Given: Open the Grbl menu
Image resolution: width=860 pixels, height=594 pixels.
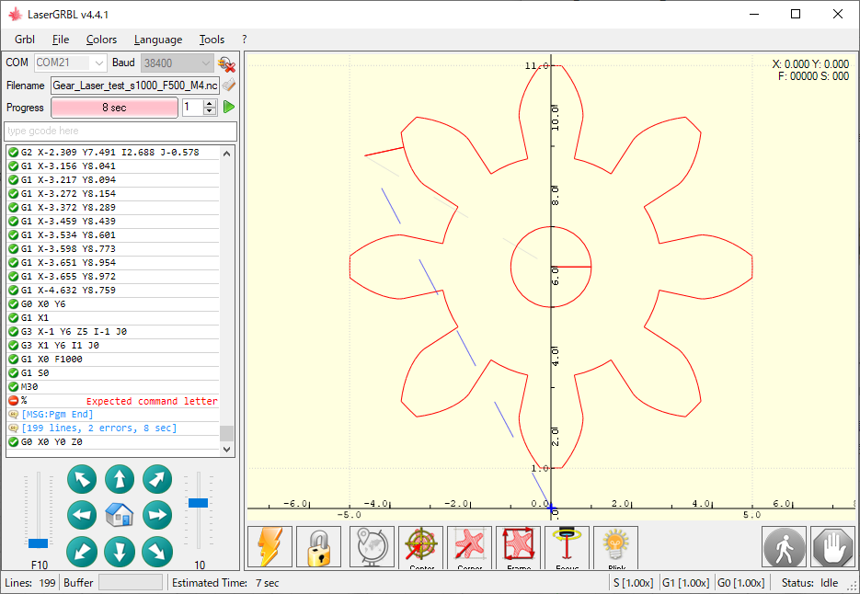Looking at the screenshot, I should (x=25, y=40).
